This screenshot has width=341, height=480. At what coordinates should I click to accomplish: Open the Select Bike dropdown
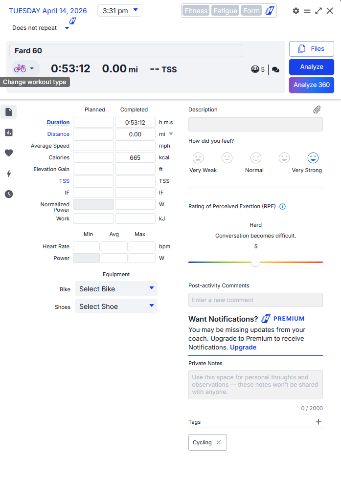[x=116, y=289]
